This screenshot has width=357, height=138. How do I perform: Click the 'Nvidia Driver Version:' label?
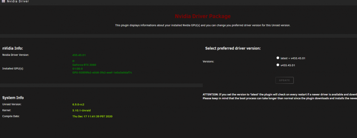(x=16, y=55)
